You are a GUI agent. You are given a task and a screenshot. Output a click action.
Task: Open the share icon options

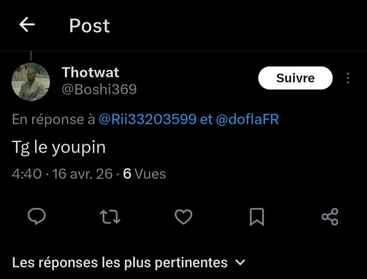330,217
